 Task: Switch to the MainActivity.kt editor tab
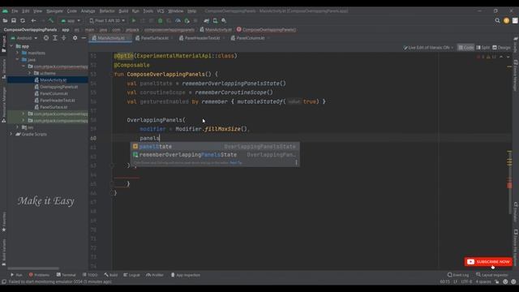110,38
